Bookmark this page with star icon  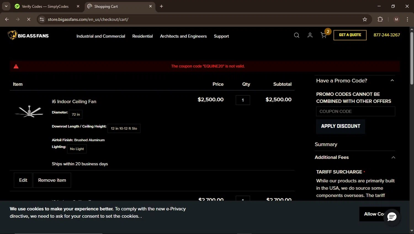(x=365, y=19)
